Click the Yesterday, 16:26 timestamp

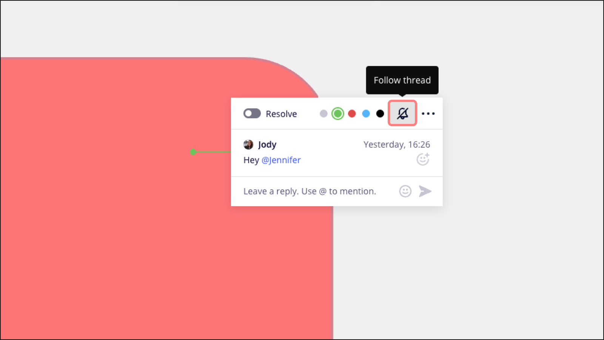(x=396, y=145)
